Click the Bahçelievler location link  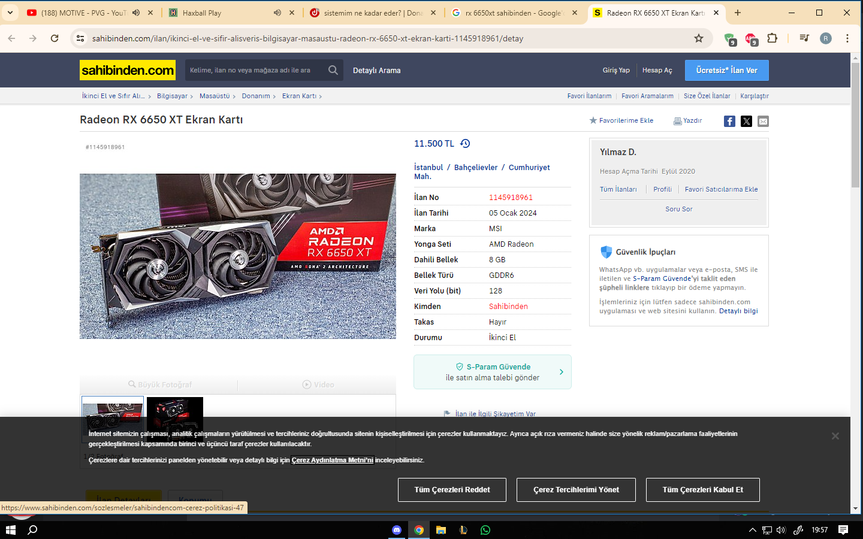click(476, 168)
